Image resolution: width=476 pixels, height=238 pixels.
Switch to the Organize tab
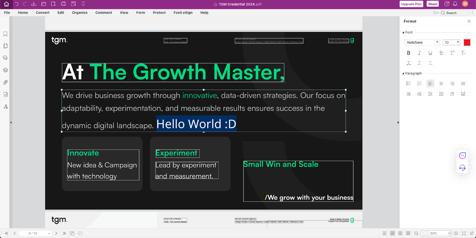tap(80, 13)
